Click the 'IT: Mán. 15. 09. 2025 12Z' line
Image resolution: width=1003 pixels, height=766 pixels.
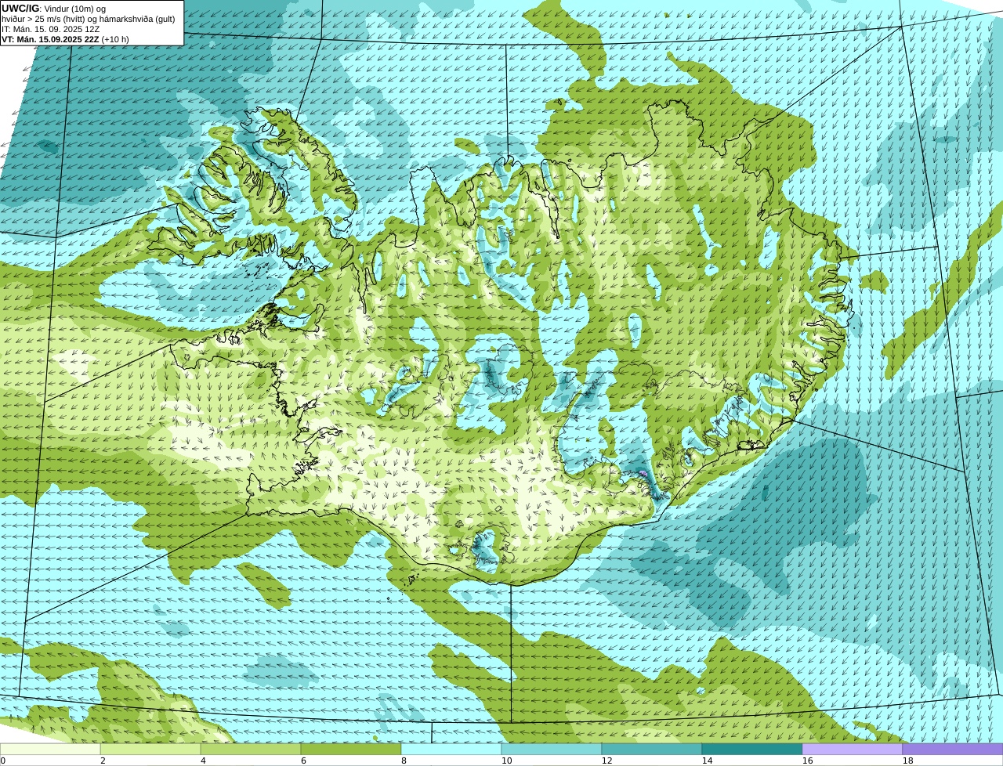click(50, 29)
